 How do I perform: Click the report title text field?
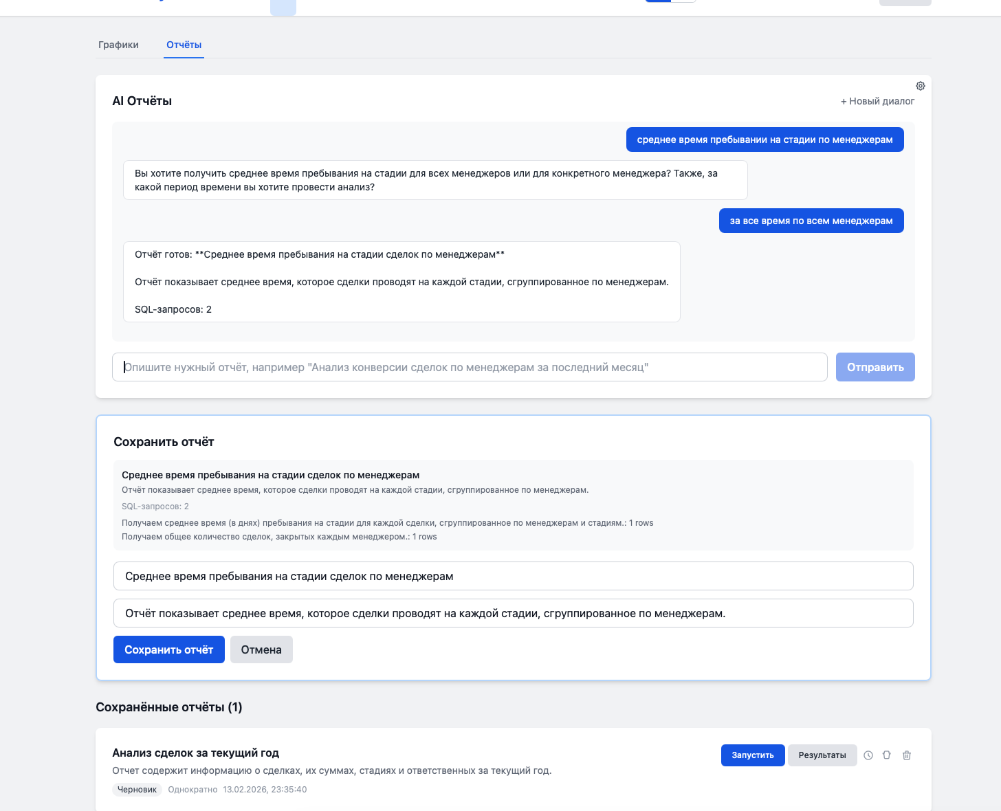click(x=512, y=576)
